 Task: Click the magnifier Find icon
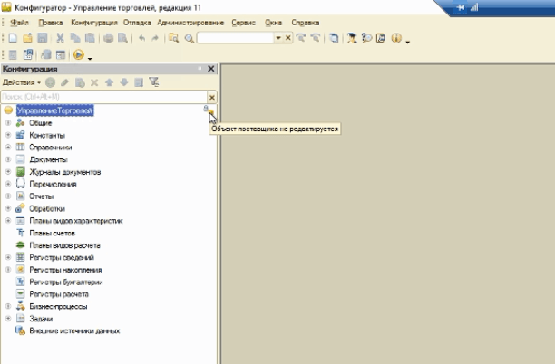[189, 38]
